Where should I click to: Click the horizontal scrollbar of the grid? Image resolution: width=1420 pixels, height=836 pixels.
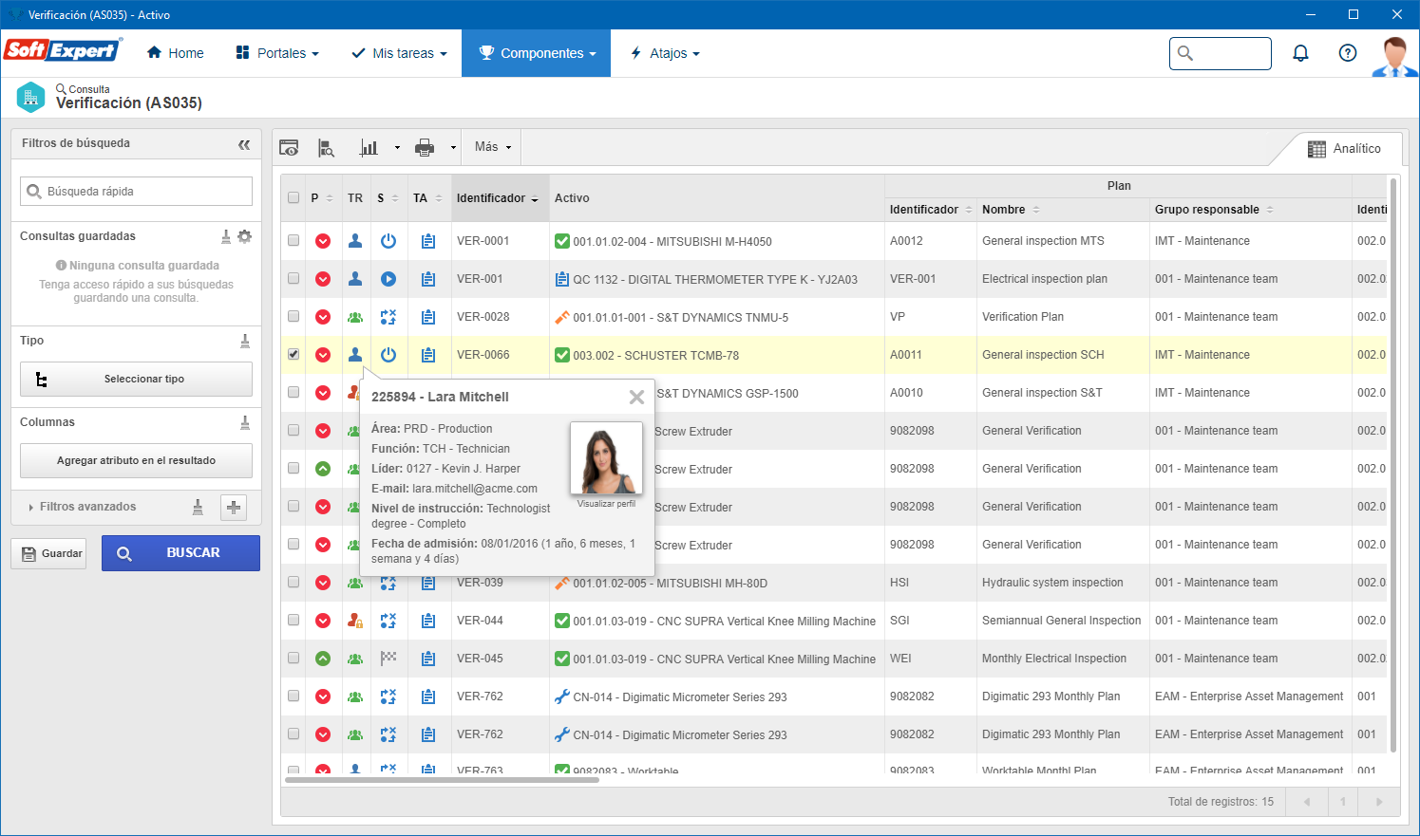[442, 780]
